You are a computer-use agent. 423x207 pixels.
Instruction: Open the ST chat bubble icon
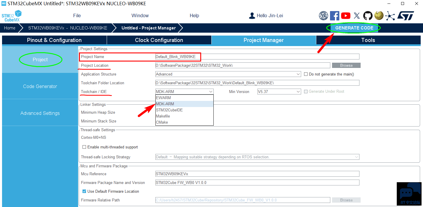(x=409, y=194)
